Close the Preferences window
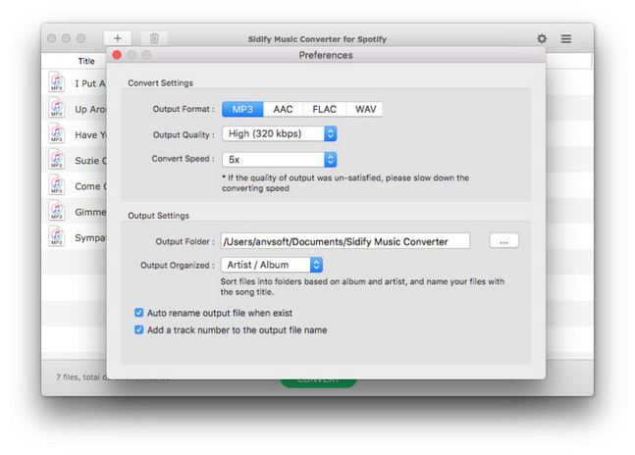 pyautogui.click(x=117, y=55)
